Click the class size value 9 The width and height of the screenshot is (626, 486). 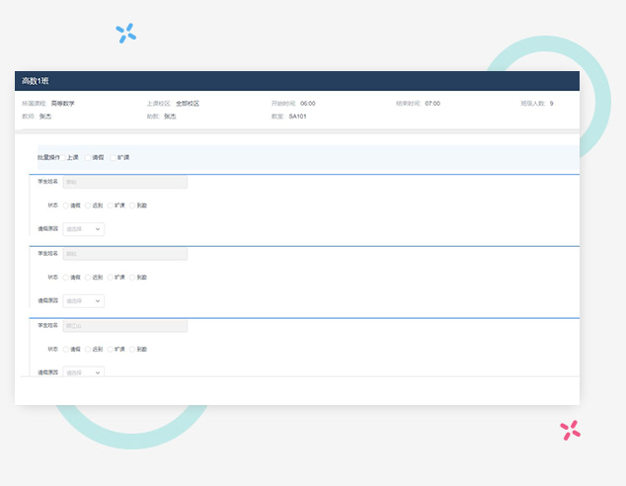point(551,104)
